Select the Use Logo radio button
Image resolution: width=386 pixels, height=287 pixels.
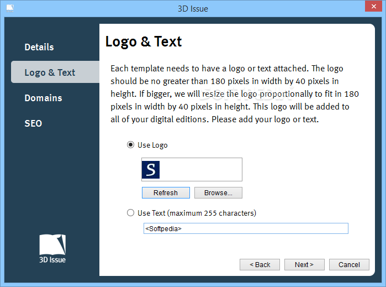click(130, 145)
